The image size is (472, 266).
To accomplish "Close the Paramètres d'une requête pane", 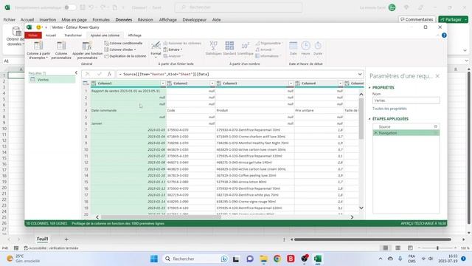I will [437, 76].
